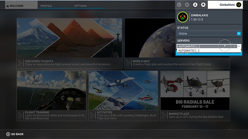The width and height of the screenshot is (248, 139).
Task: Open the notifications bell icon
Action: click(x=203, y=5)
